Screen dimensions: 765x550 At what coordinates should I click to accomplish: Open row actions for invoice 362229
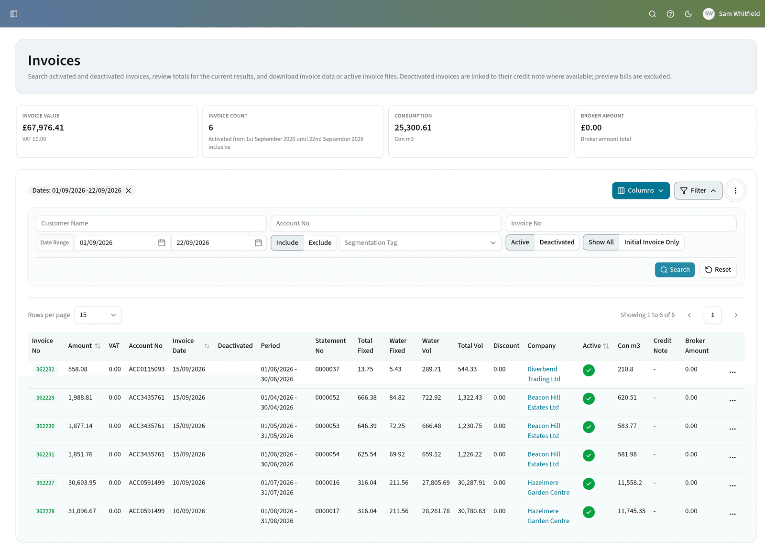point(732,400)
